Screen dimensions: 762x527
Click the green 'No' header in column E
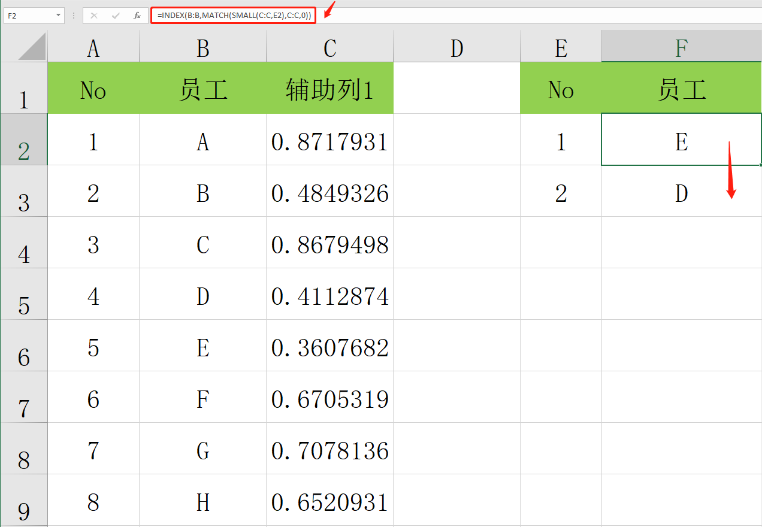pyautogui.click(x=561, y=88)
